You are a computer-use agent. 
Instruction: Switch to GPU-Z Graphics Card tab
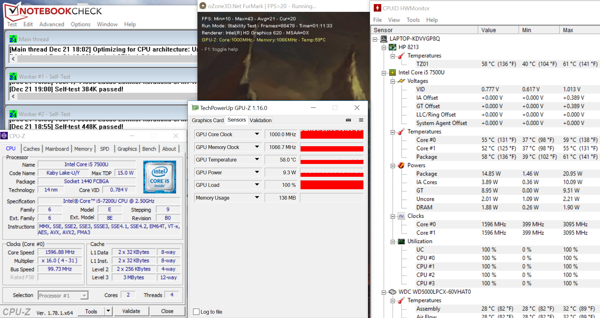click(207, 120)
